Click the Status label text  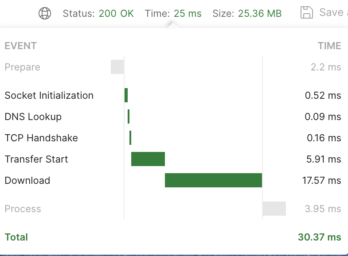pyautogui.click(x=79, y=14)
